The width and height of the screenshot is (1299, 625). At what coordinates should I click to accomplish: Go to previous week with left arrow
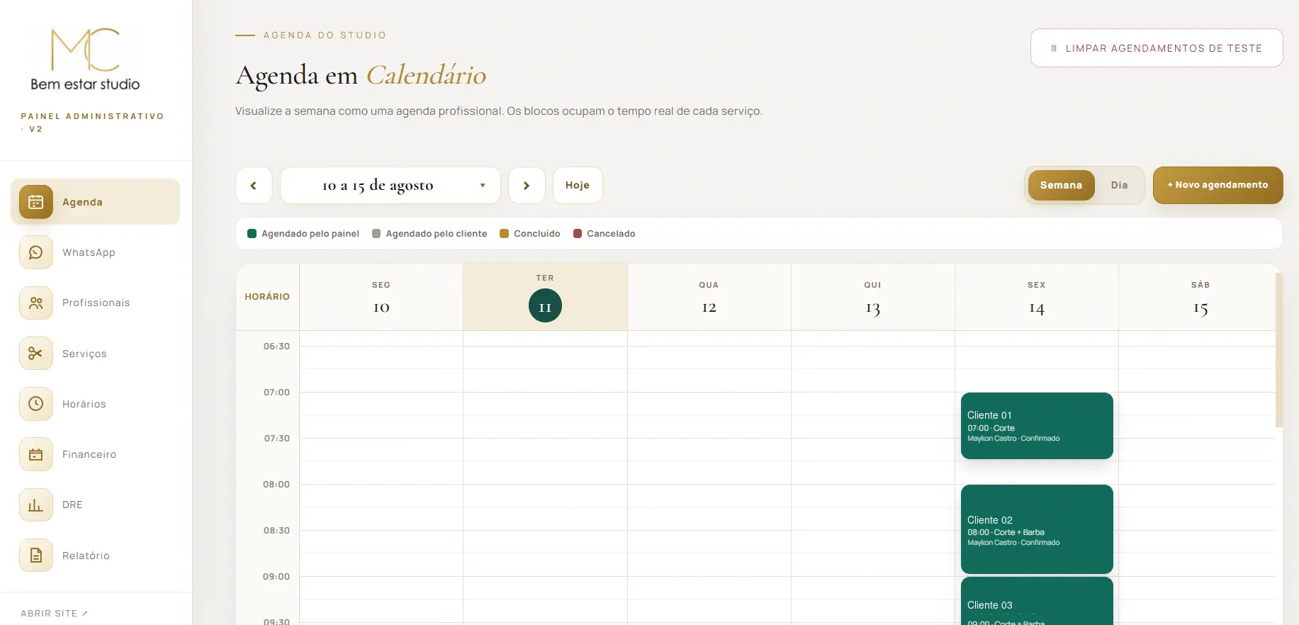pos(254,186)
